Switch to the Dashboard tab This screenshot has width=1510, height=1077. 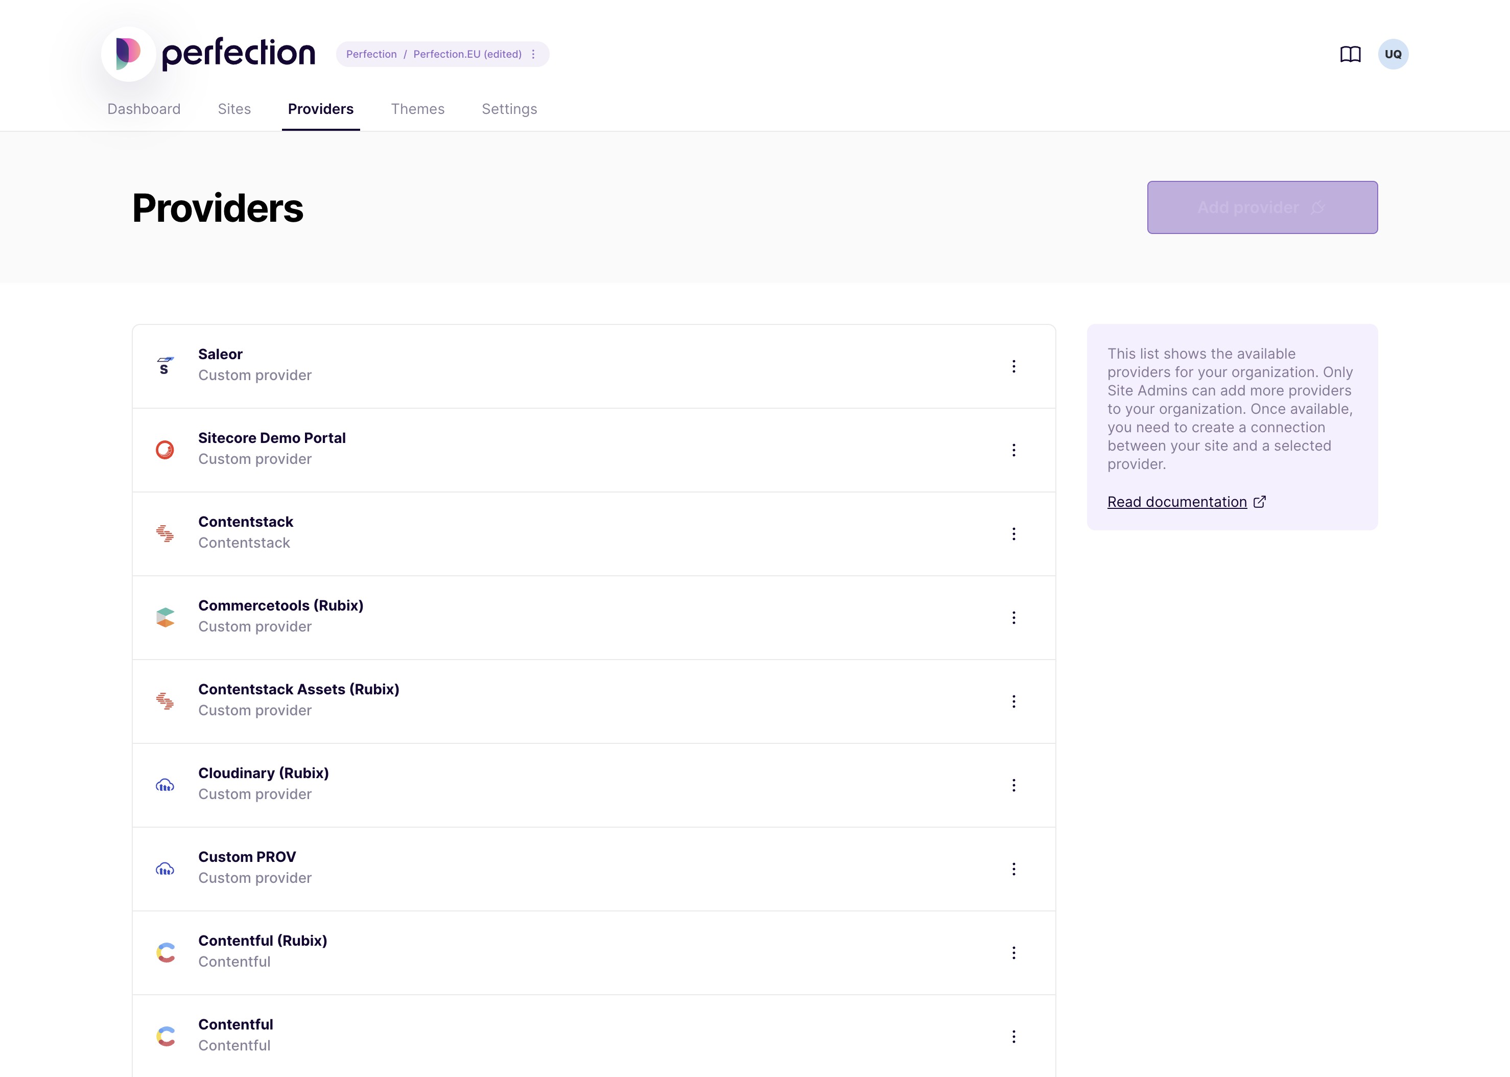tap(144, 109)
